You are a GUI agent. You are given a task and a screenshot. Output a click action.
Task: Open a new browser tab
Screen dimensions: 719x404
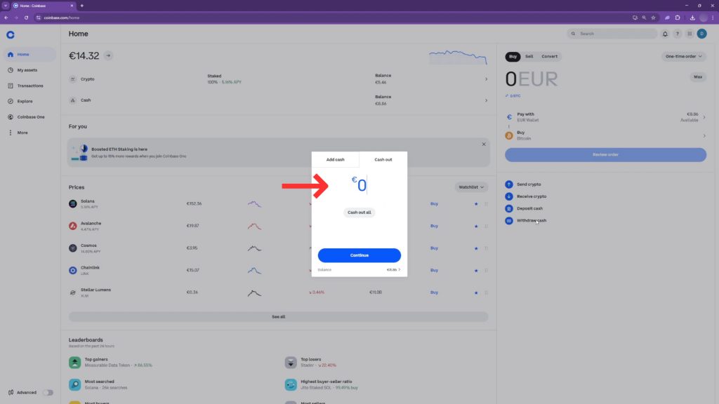point(82,6)
